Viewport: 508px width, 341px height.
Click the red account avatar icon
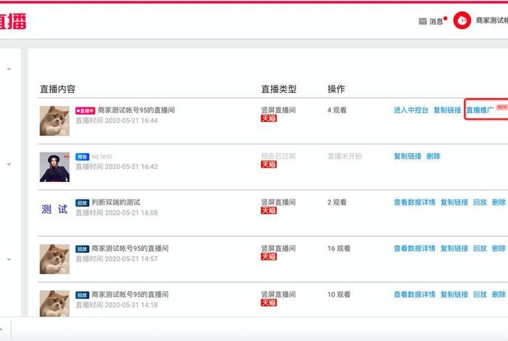462,20
